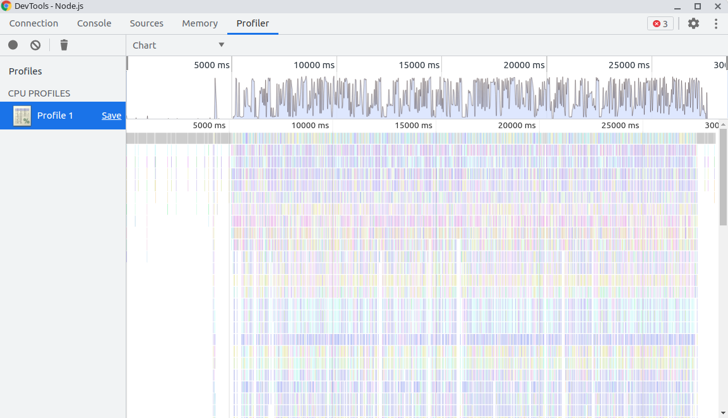Click the scroll down arrow of the flame chart
728x418 pixels.
[723, 413]
